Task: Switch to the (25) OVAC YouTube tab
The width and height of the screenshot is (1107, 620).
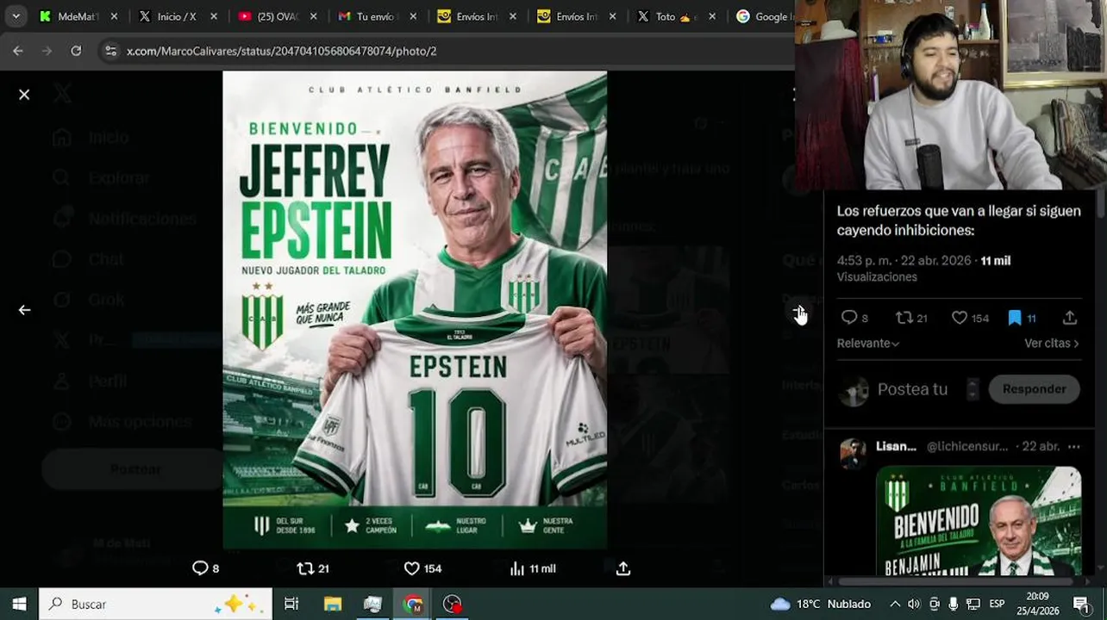Action: pyautogui.click(x=277, y=16)
